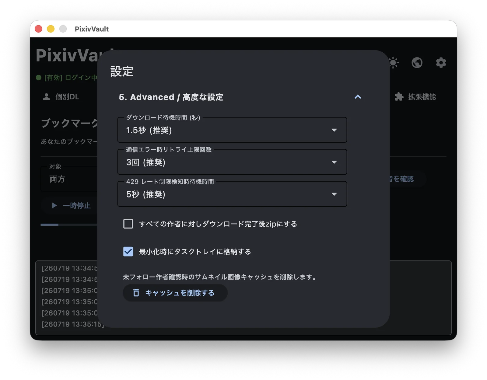Click the green login status dot
The width and height of the screenshot is (487, 380).
coord(39,78)
